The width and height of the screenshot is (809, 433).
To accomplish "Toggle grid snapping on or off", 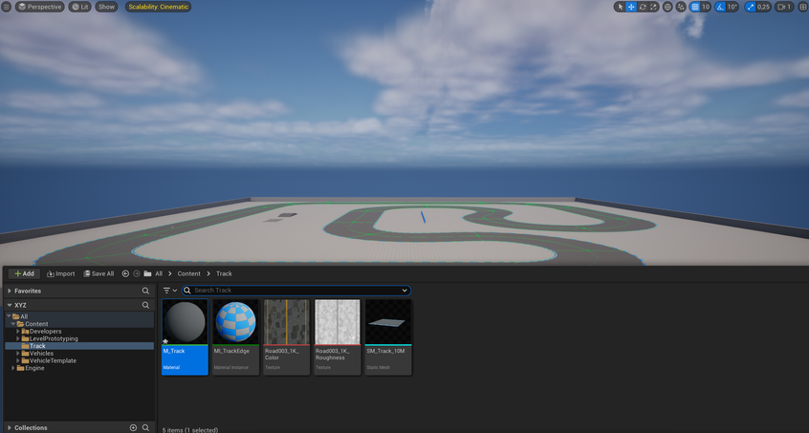I will (695, 7).
